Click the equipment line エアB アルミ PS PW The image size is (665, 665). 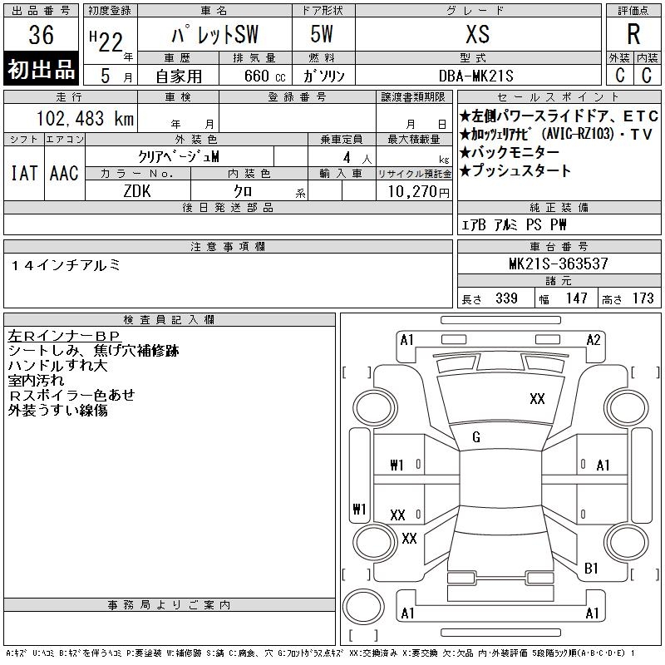(x=514, y=224)
